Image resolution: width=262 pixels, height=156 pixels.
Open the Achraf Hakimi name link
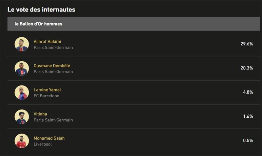(47, 42)
